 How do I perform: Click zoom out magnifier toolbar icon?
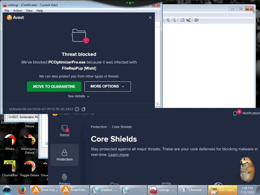(x=174, y=20)
